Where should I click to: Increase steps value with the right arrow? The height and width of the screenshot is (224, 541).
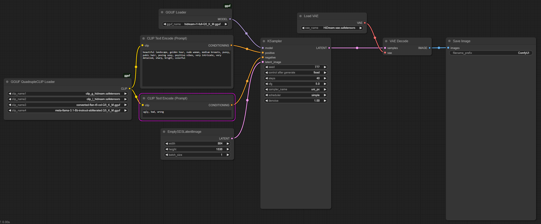click(325, 78)
